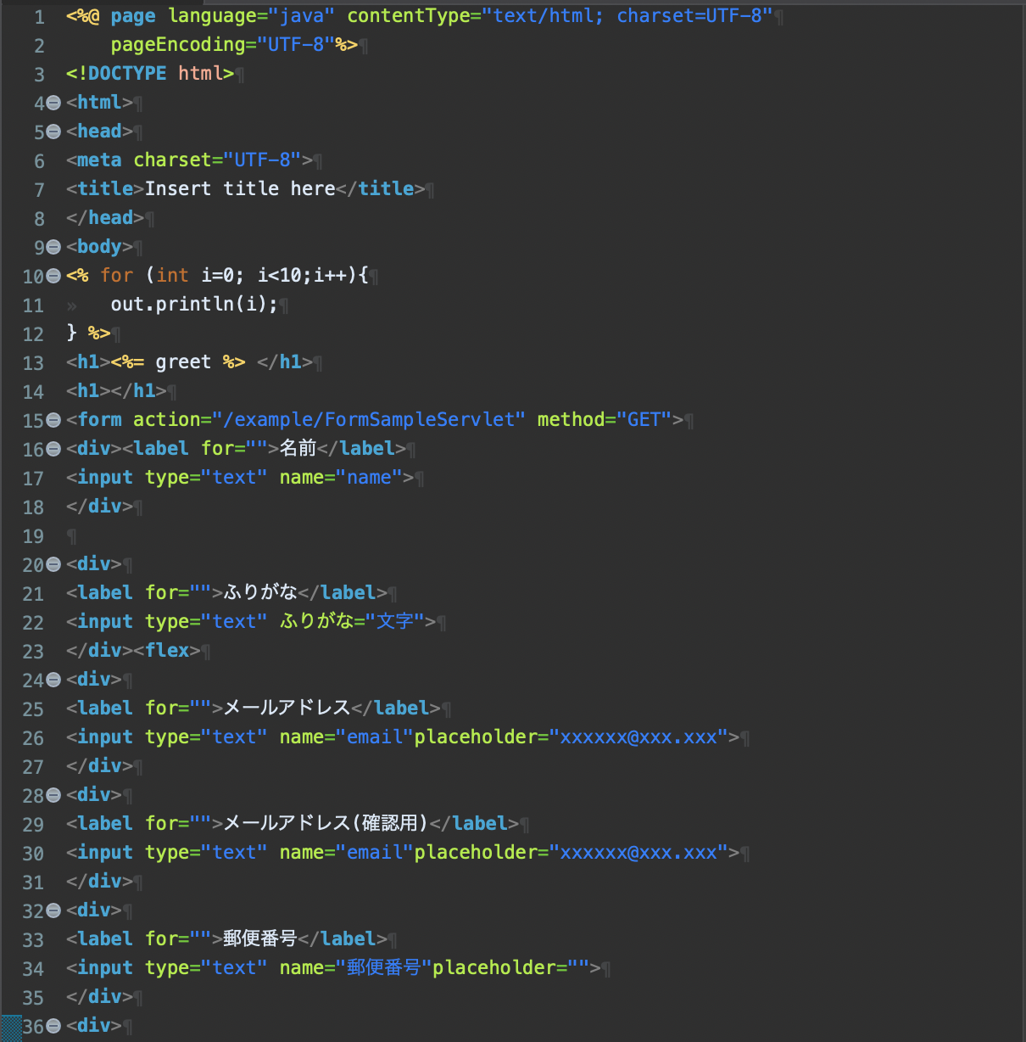
Task: Collapse the 名前 label div on line 16
Action: (53, 449)
